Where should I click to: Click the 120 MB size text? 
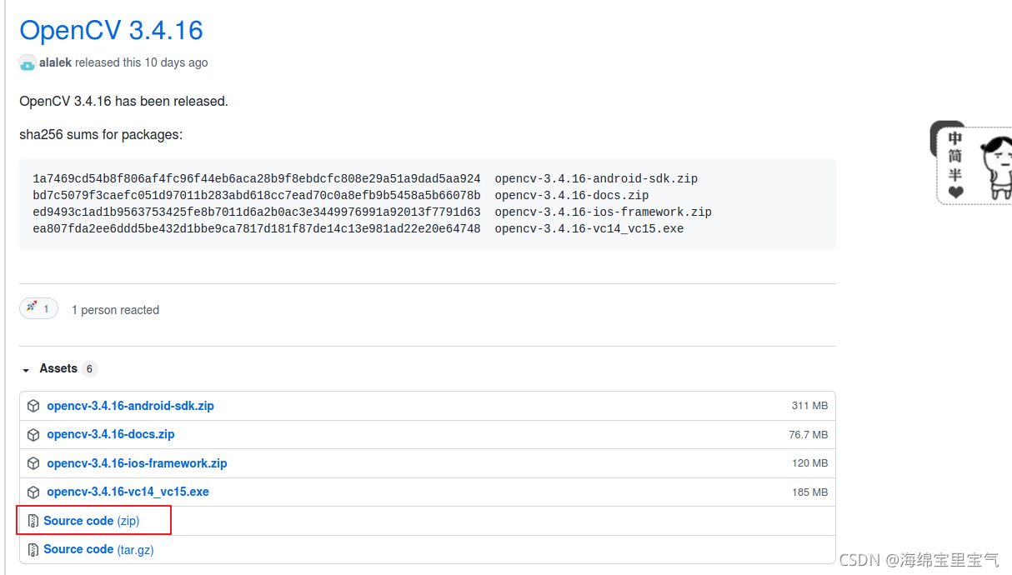pos(809,463)
